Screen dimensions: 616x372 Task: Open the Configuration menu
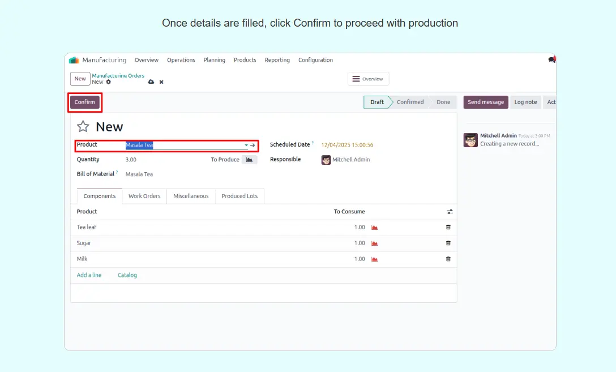point(315,60)
